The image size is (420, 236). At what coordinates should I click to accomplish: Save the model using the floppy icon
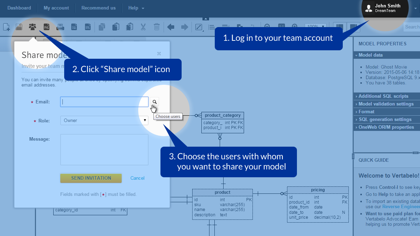[19, 27]
